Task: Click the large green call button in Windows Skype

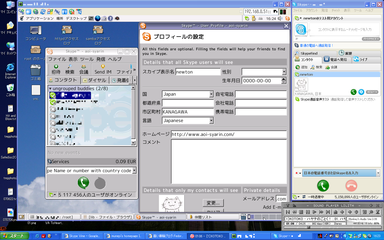Action: click(323, 186)
